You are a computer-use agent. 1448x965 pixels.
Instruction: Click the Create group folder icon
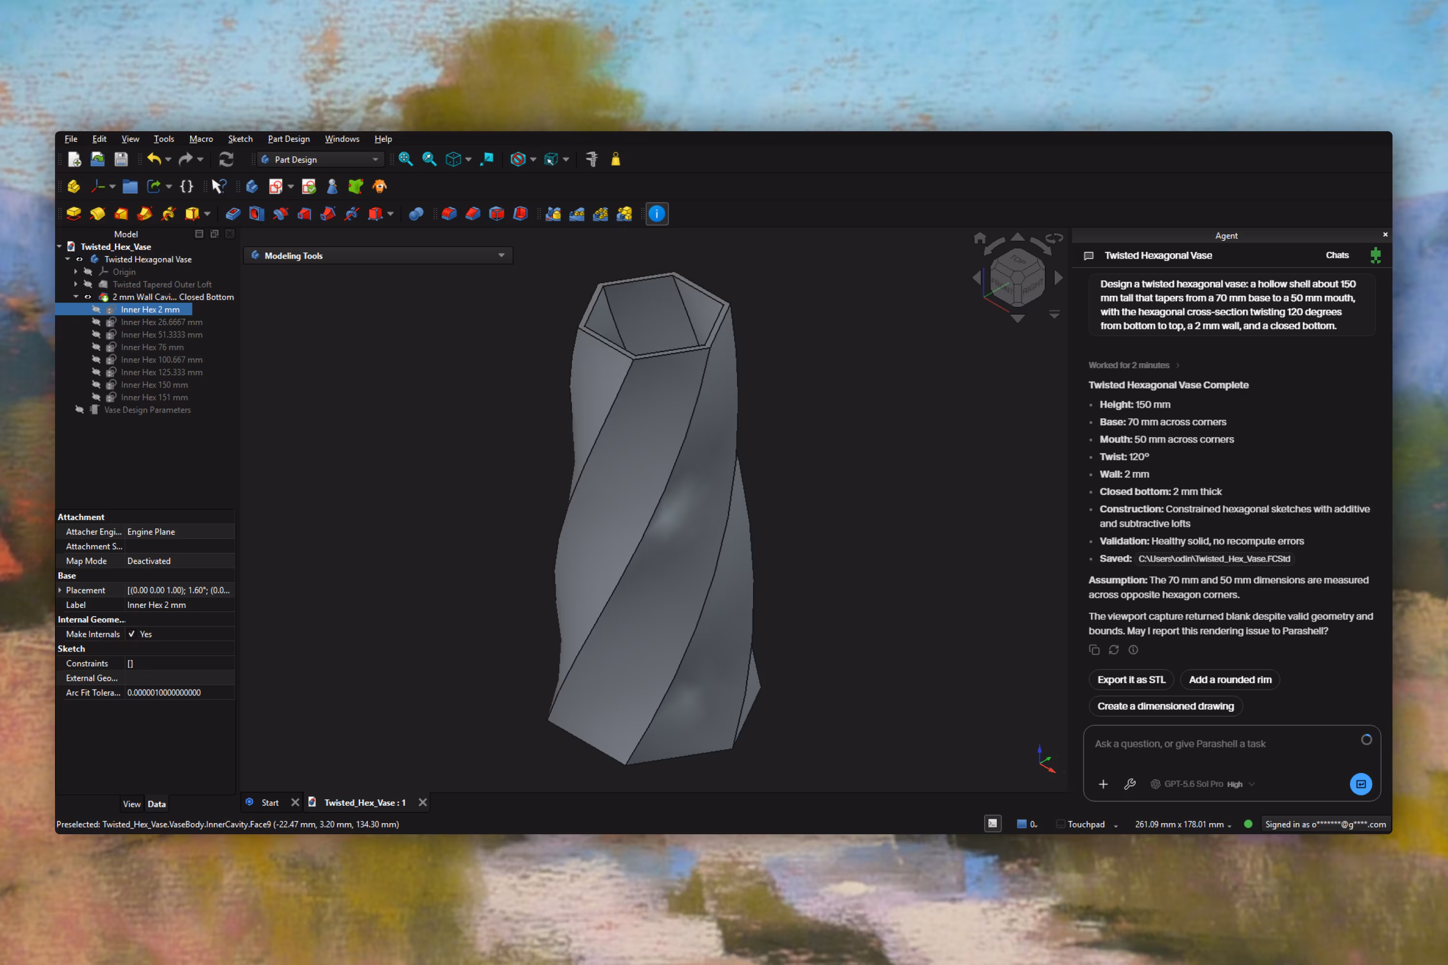(x=130, y=186)
